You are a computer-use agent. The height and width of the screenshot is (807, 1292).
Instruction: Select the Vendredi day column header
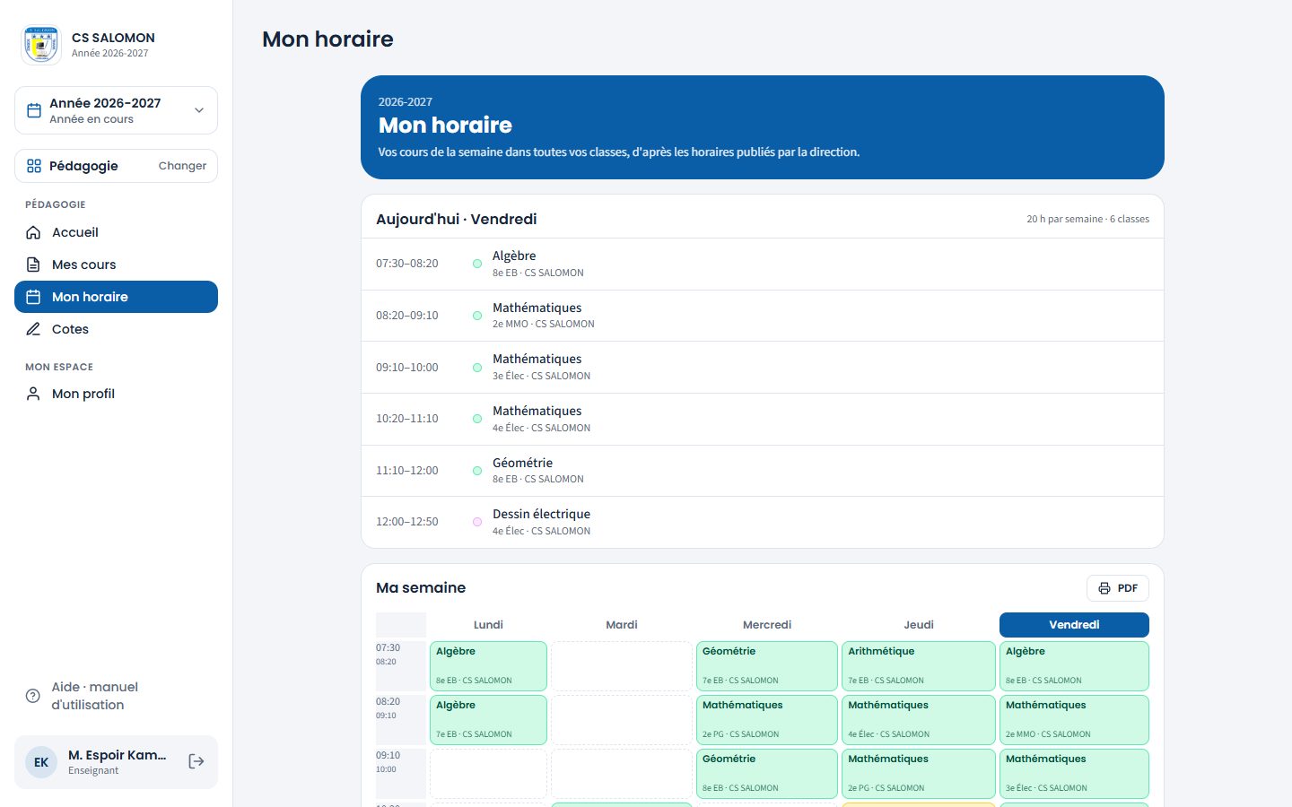click(x=1074, y=625)
